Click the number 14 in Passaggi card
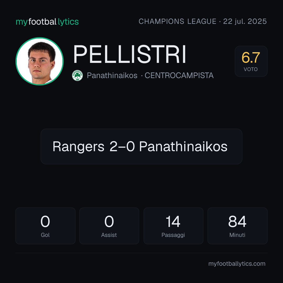Screen dimensions: 283x283 tap(173, 221)
